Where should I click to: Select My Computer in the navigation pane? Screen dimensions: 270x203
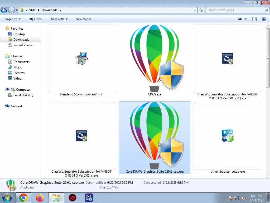click(x=21, y=90)
